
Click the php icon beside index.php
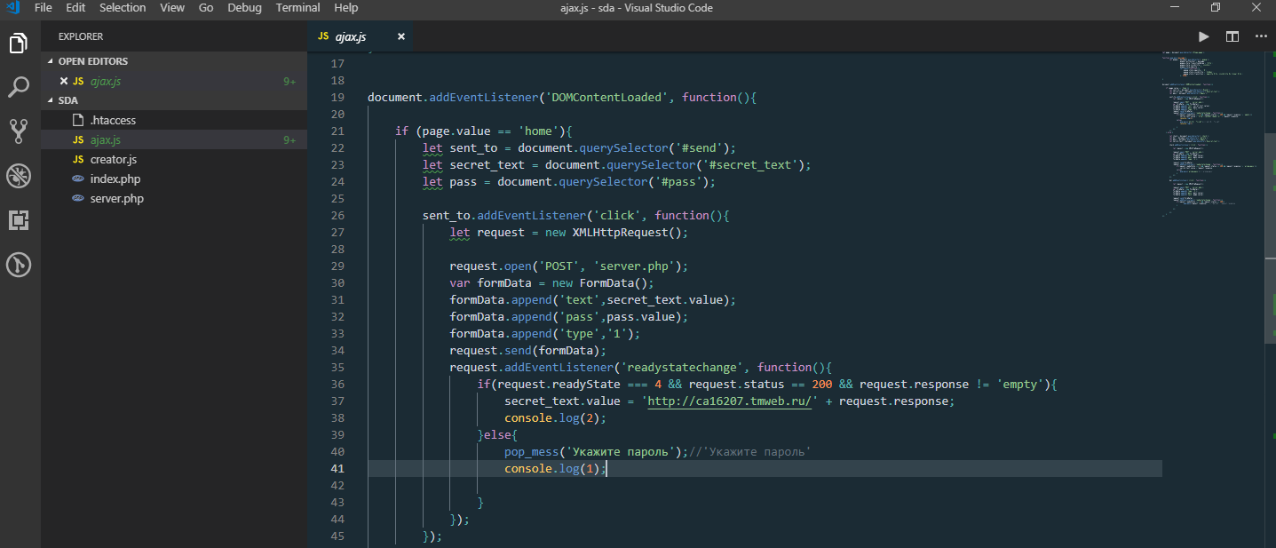coord(78,179)
